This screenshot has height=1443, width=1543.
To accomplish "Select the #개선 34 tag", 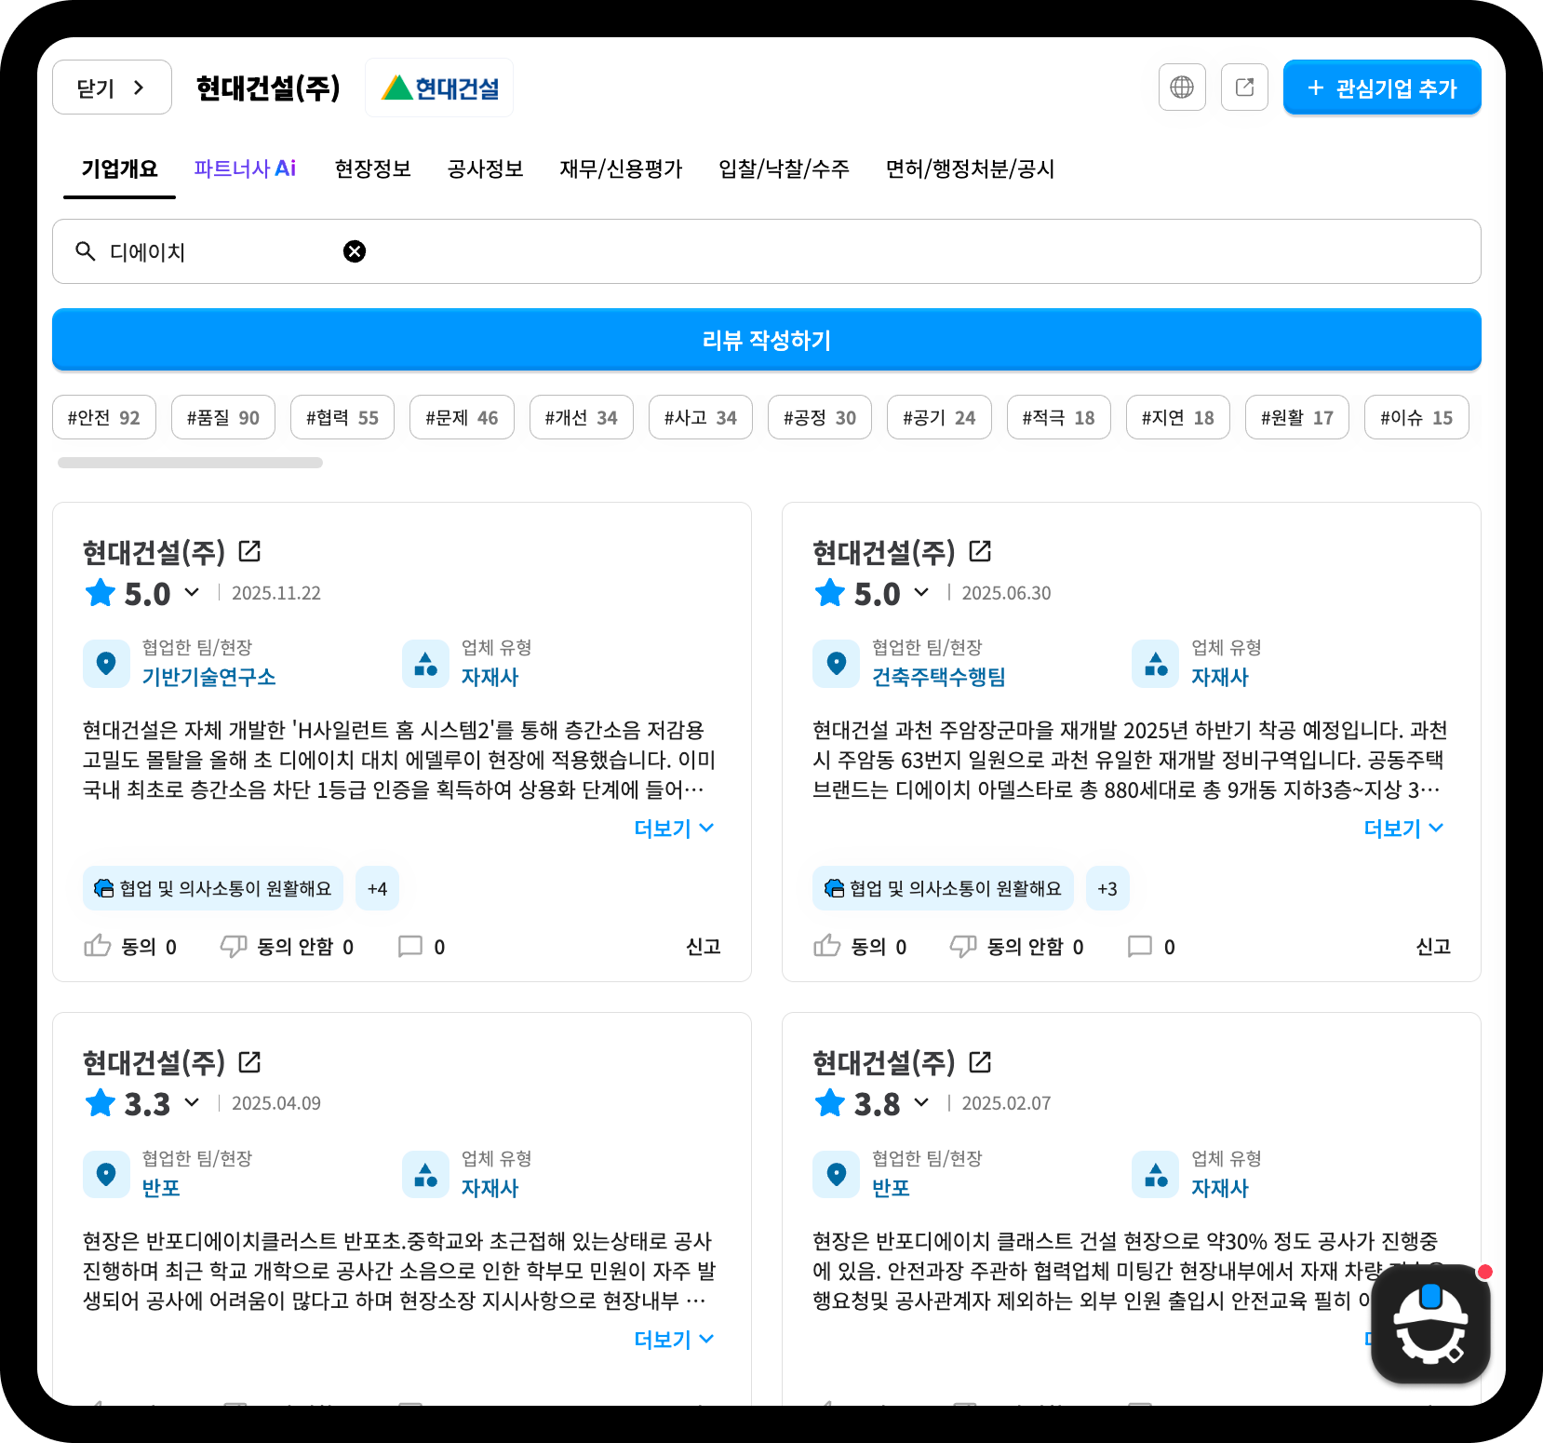I will [x=582, y=417].
